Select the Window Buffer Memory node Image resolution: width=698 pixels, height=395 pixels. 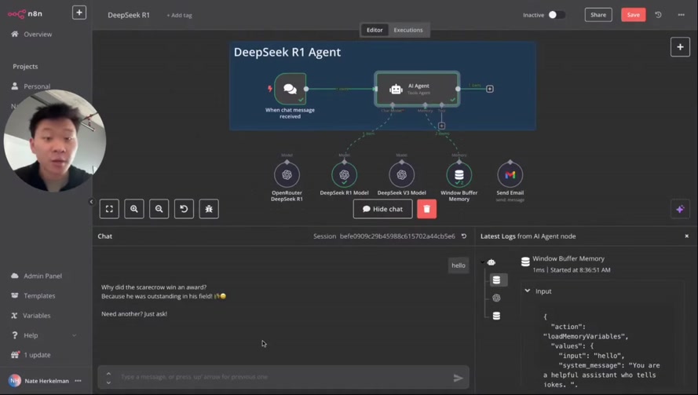coord(459,174)
